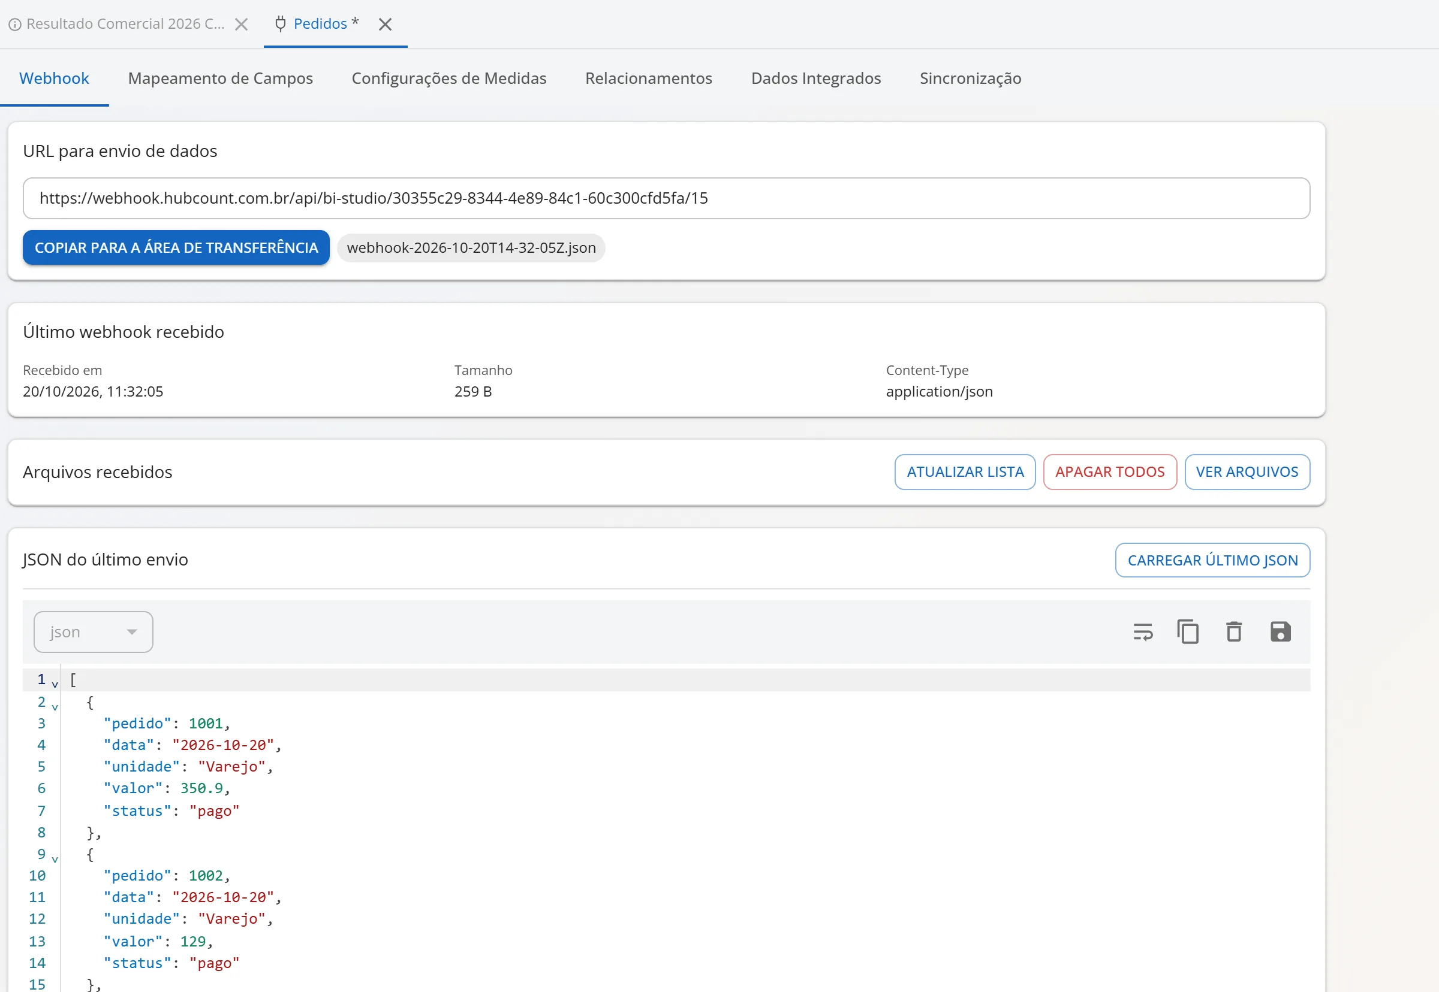Click Carregar Último JSON button
Viewport: 1439px width, 992px height.
click(1212, 561)
